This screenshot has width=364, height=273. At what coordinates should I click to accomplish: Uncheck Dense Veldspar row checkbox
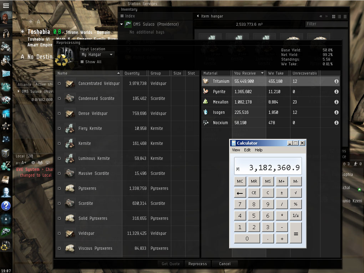[x=59, y=113]
